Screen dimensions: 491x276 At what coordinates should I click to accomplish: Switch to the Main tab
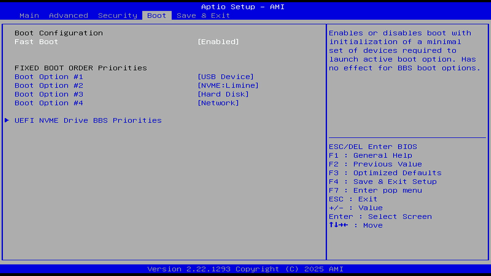[29, 16]
